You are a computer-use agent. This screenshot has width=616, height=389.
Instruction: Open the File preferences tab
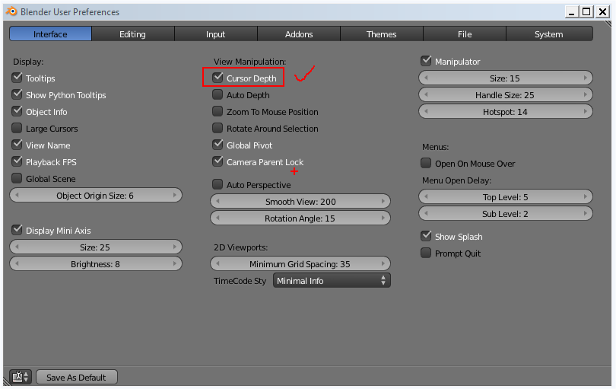point(465,34)
